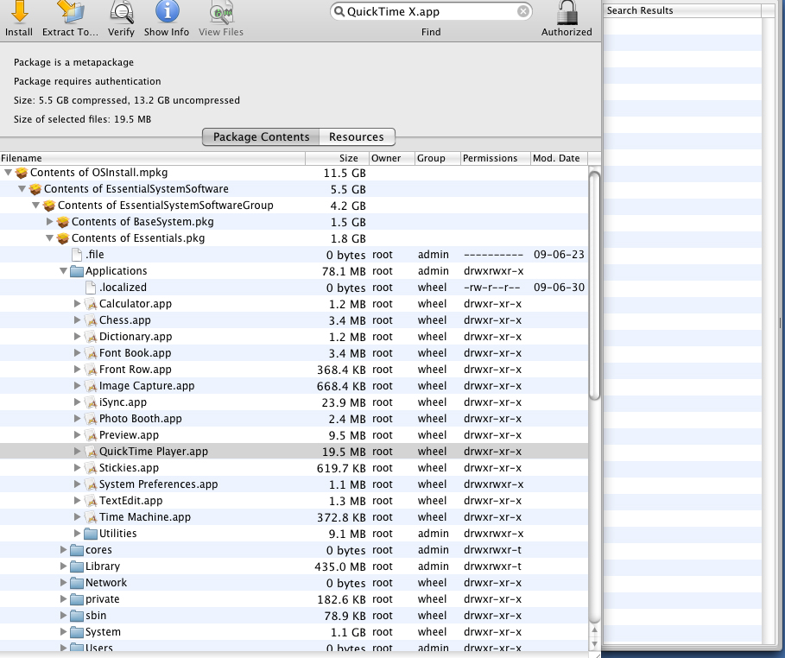Click the Dictionary.app icon

91,337
